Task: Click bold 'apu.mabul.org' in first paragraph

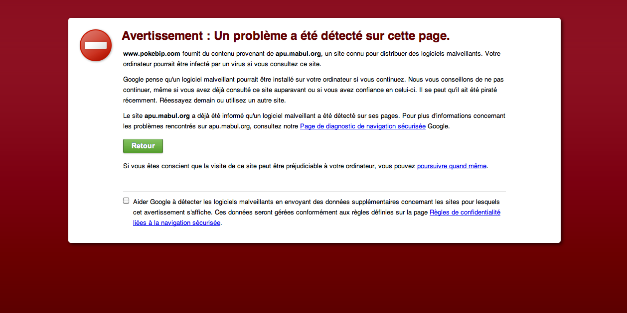Action: coord(298,53)
